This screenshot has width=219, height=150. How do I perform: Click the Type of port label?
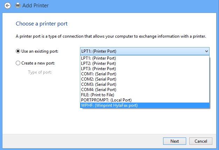pos(40,72)
